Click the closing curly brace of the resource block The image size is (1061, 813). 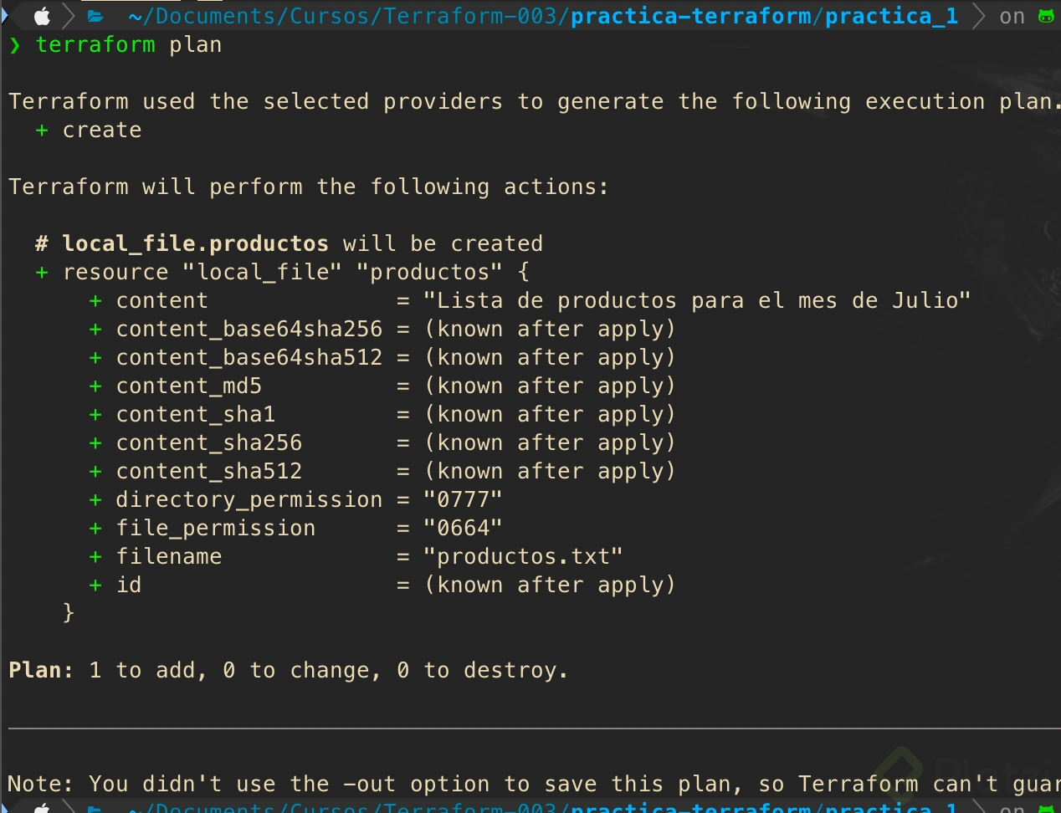coord(69,613)
